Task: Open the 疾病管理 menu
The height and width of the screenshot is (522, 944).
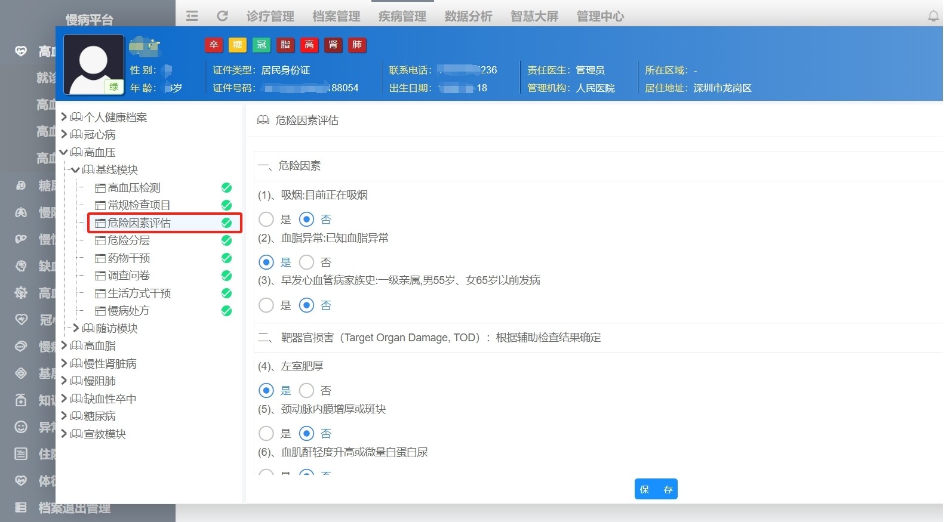Action: [x=402, y=16]
